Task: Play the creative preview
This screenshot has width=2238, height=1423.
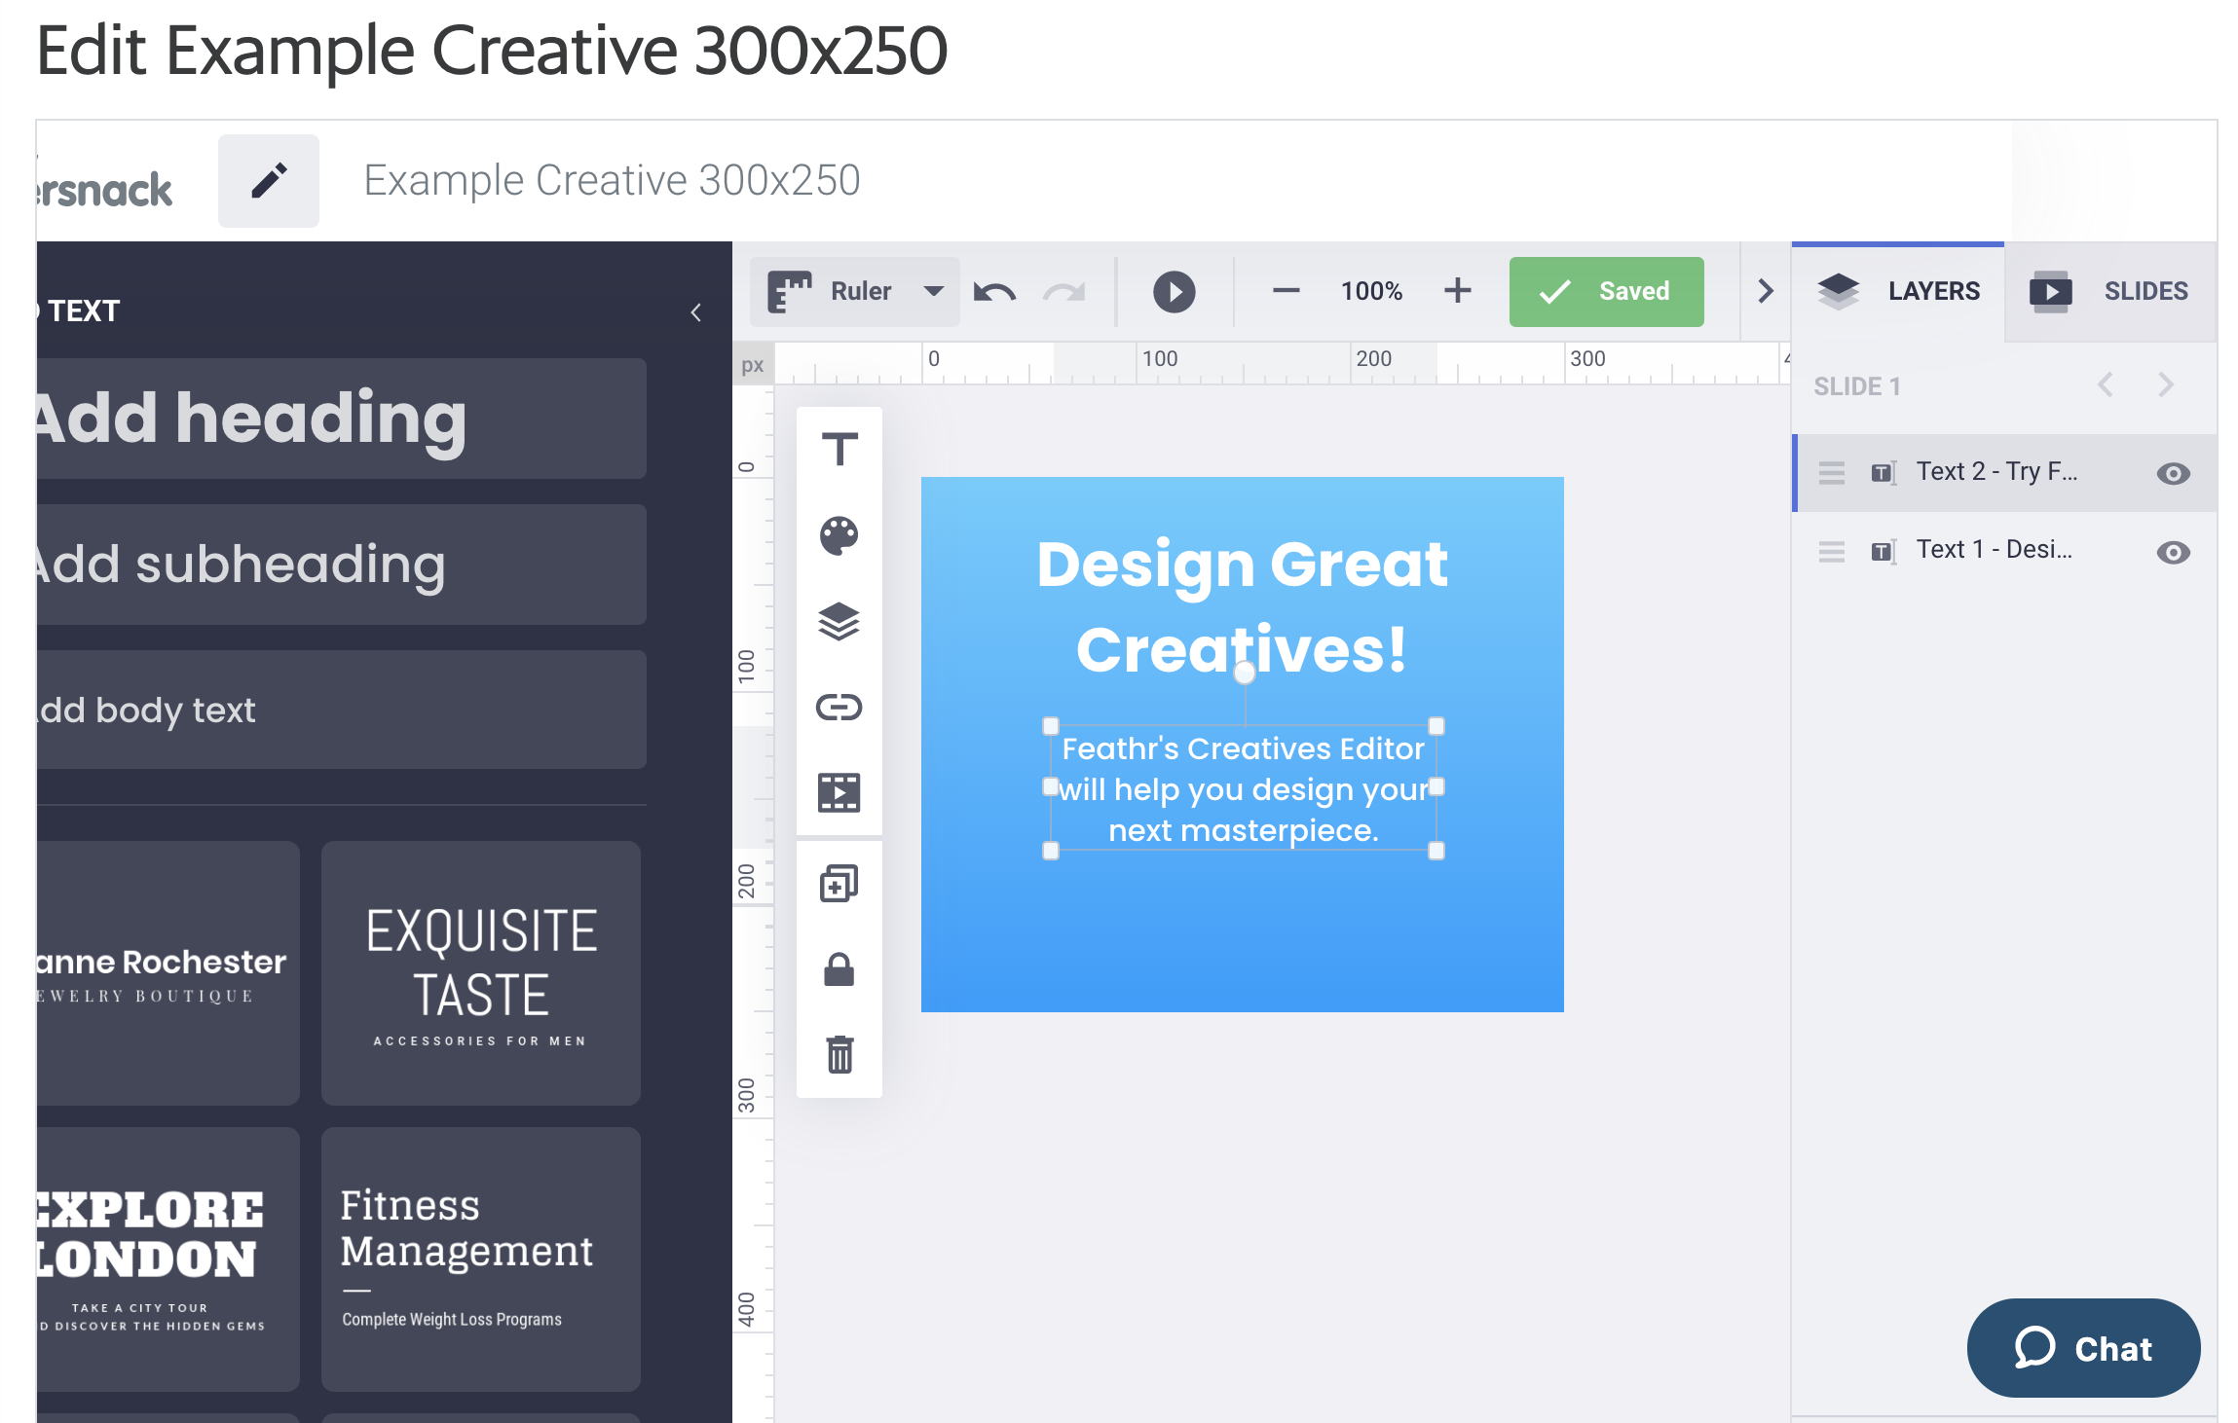Action: pyautogui.click(x=1175, y=292)
